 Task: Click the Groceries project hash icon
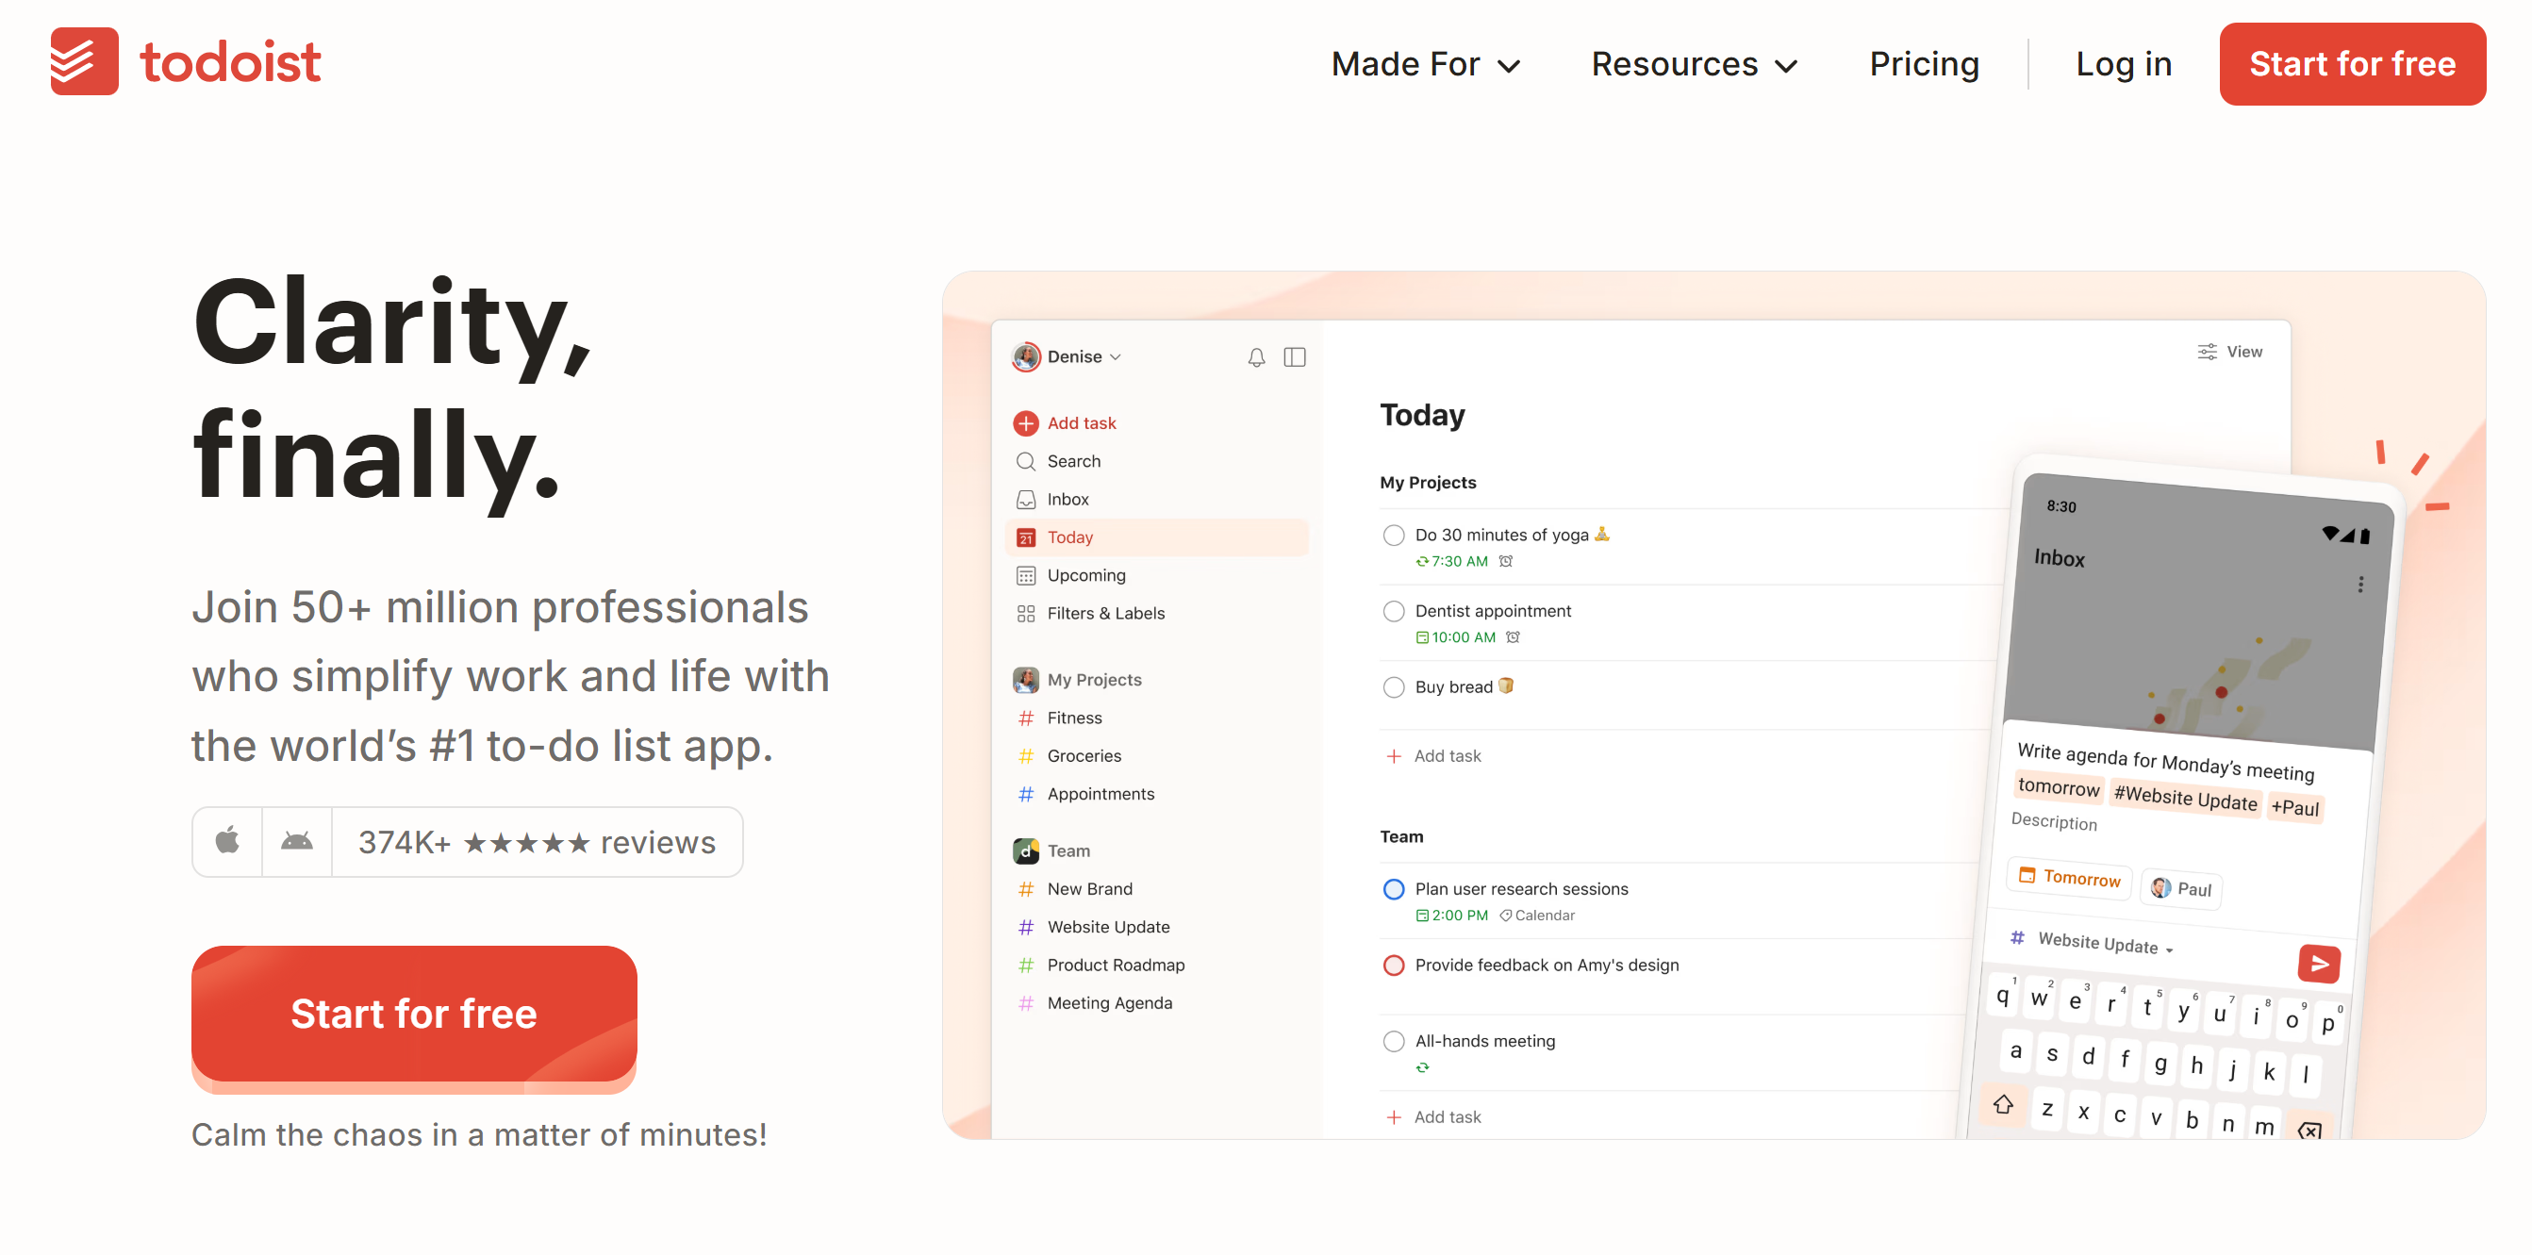pos(1025,756)
